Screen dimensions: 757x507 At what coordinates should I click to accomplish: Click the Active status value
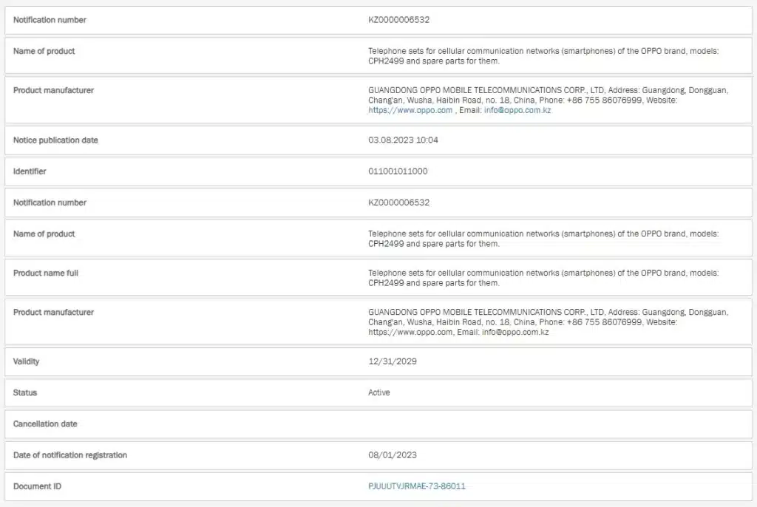379,392
